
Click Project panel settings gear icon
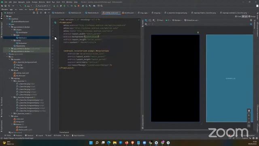45,13
